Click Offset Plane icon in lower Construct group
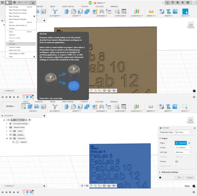 136,107
